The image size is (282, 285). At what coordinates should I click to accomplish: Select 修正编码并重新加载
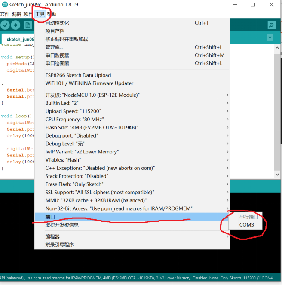tap(132, 39)
